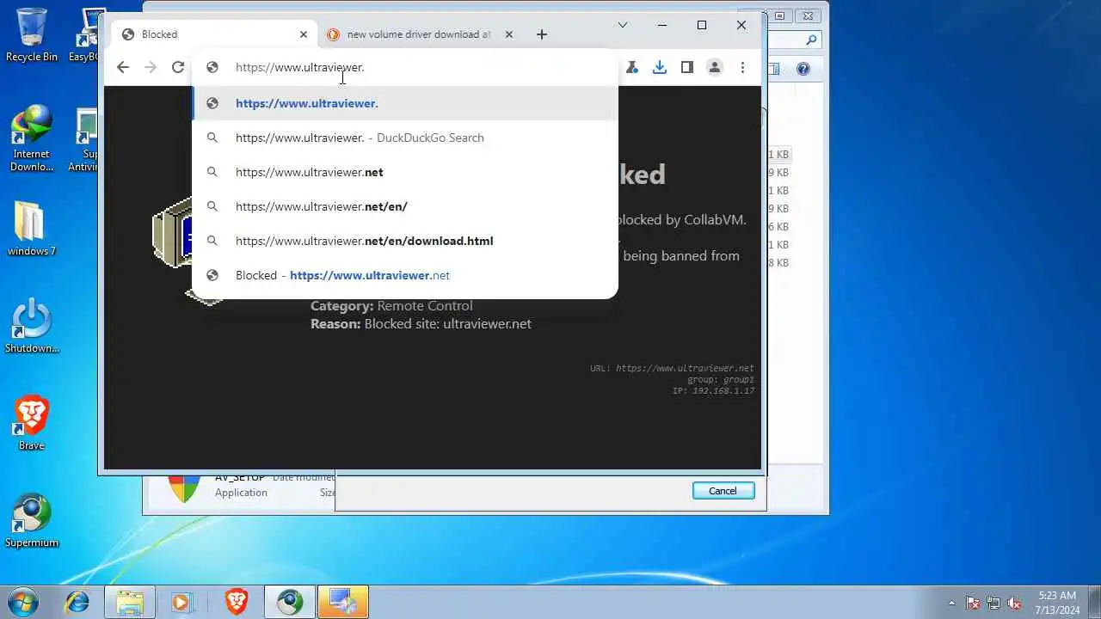This screenshot has height=619, width=1101.
Task: Open Internet Explorer from the taskbar
Action: pyautogui.click(x=77, y=602)
